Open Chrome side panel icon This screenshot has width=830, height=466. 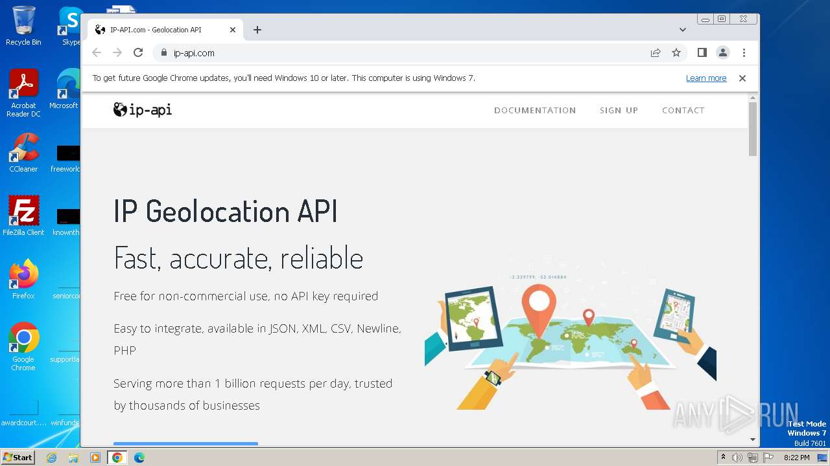coord(702,52)
